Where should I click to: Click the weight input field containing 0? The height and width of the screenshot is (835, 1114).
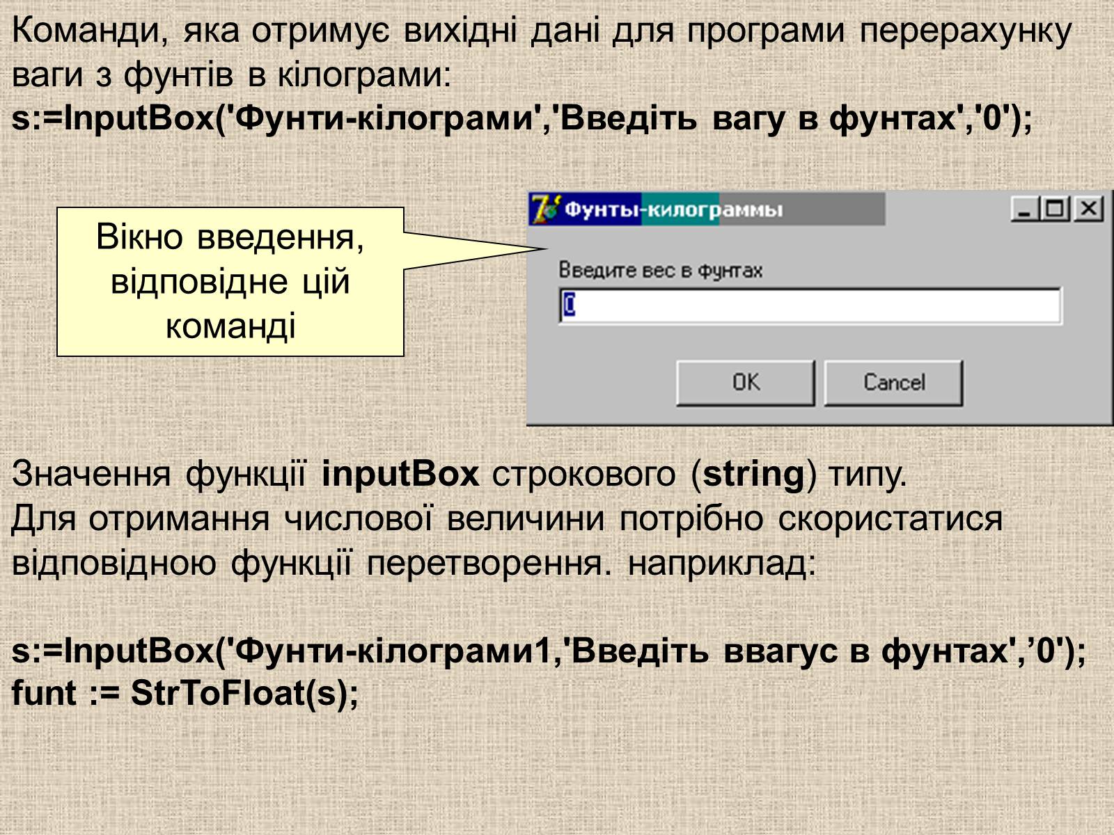click(810, 305)
